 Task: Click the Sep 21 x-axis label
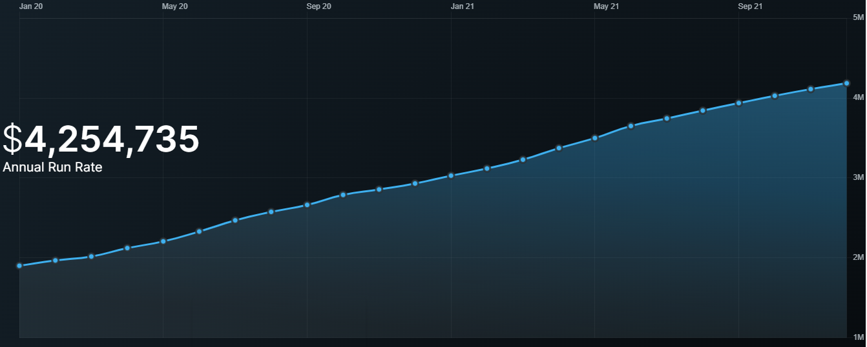click(750, 6)
